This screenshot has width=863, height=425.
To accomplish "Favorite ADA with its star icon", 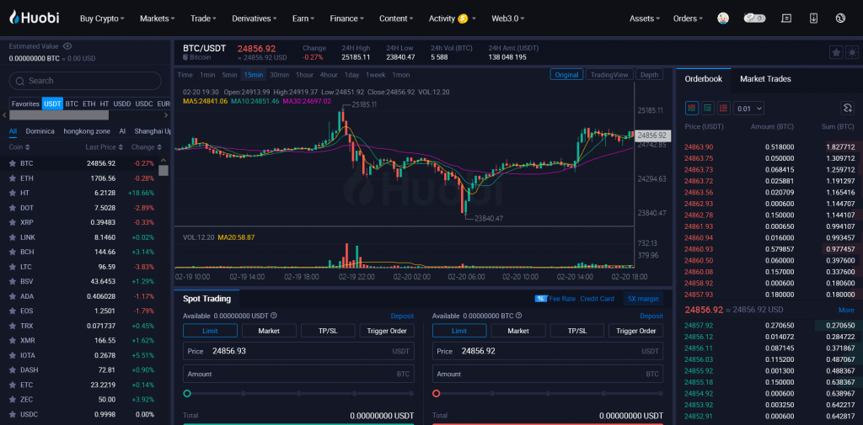I will (12, 296).
